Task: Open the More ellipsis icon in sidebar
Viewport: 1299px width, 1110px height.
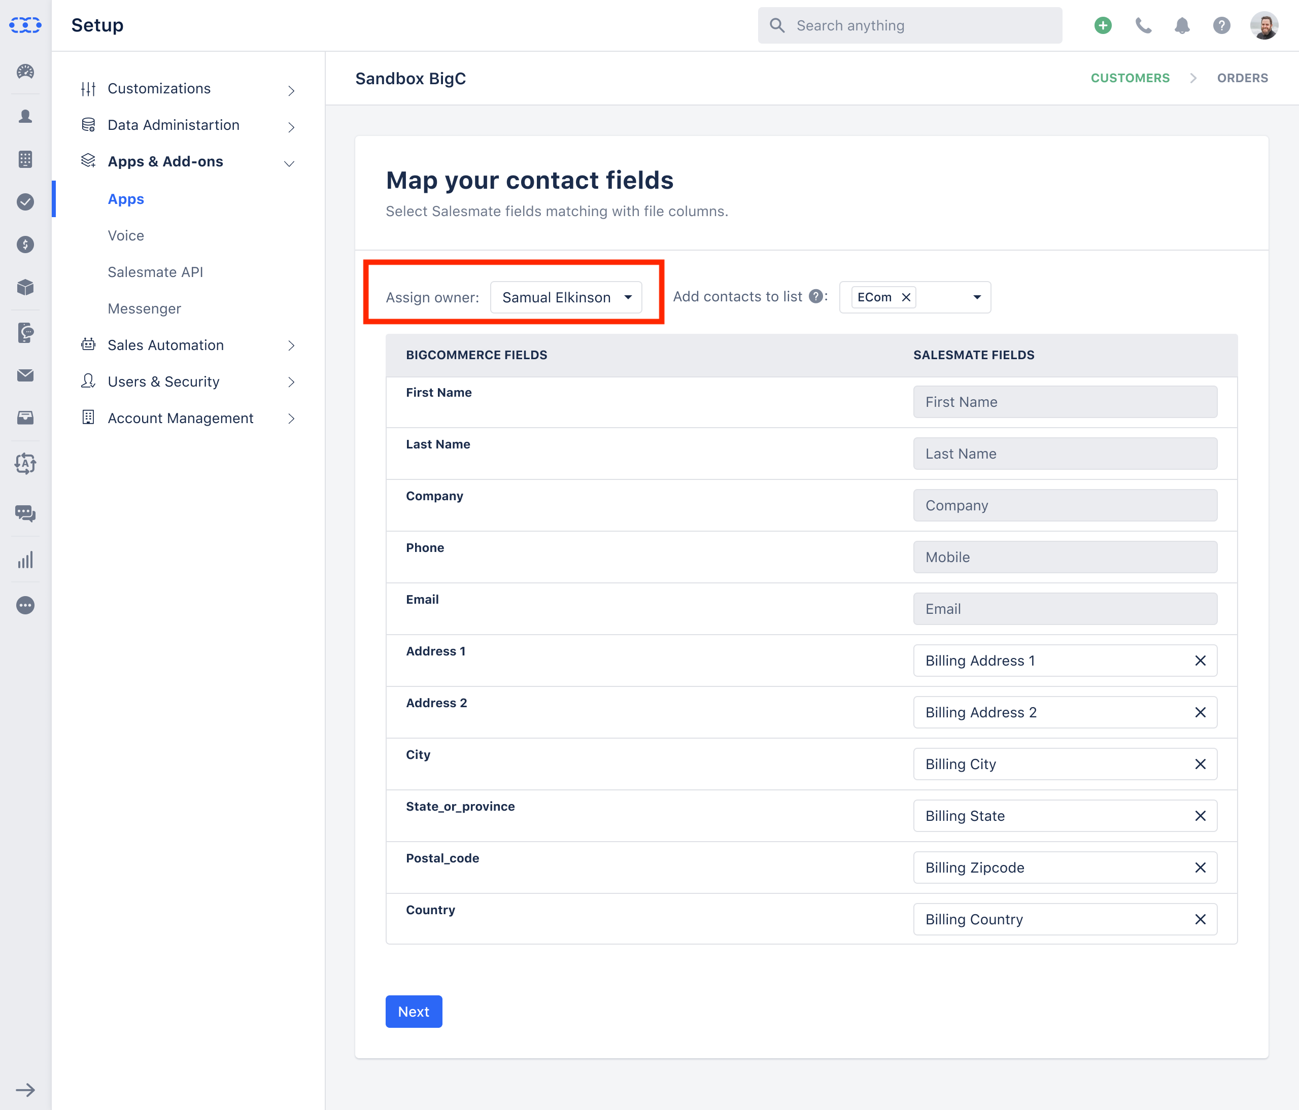Action: [x=25, y=605]
